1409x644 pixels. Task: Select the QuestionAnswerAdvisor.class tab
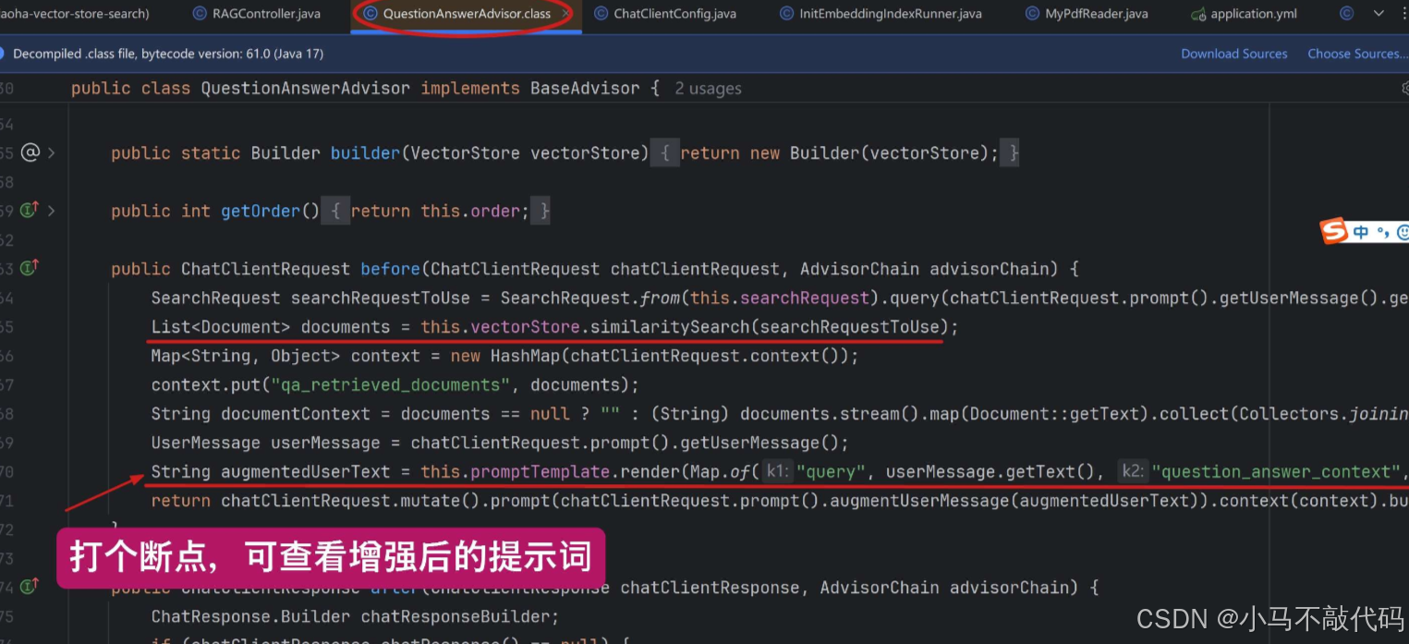point(467,14)
